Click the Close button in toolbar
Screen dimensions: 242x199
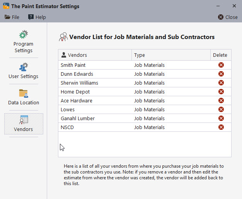click(228, 17)
